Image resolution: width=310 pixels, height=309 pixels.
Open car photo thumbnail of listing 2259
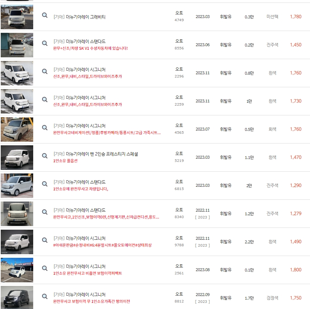(17, 101)
